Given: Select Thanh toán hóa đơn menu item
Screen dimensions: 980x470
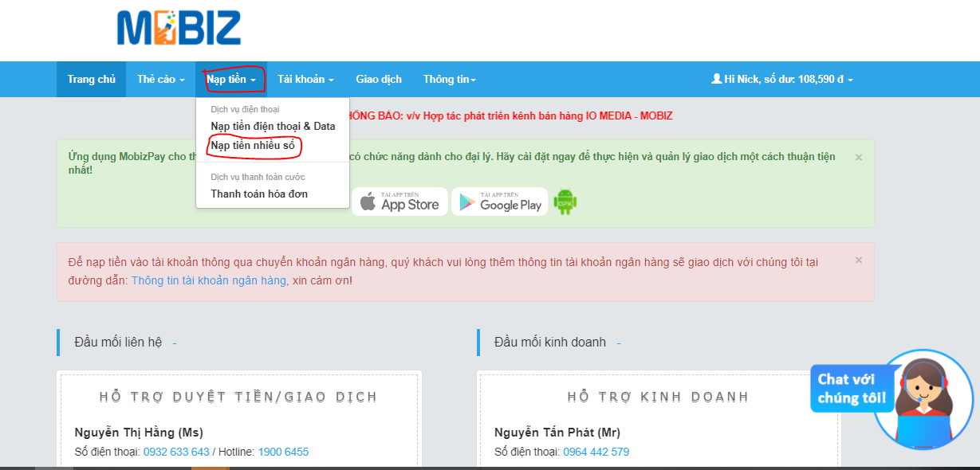Looking at the screenshot, I should pos(258,194).
